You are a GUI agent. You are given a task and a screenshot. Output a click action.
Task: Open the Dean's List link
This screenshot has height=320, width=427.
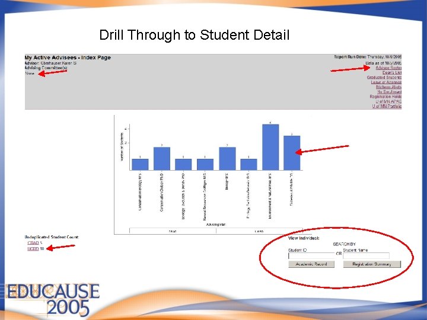coord(391,73)
